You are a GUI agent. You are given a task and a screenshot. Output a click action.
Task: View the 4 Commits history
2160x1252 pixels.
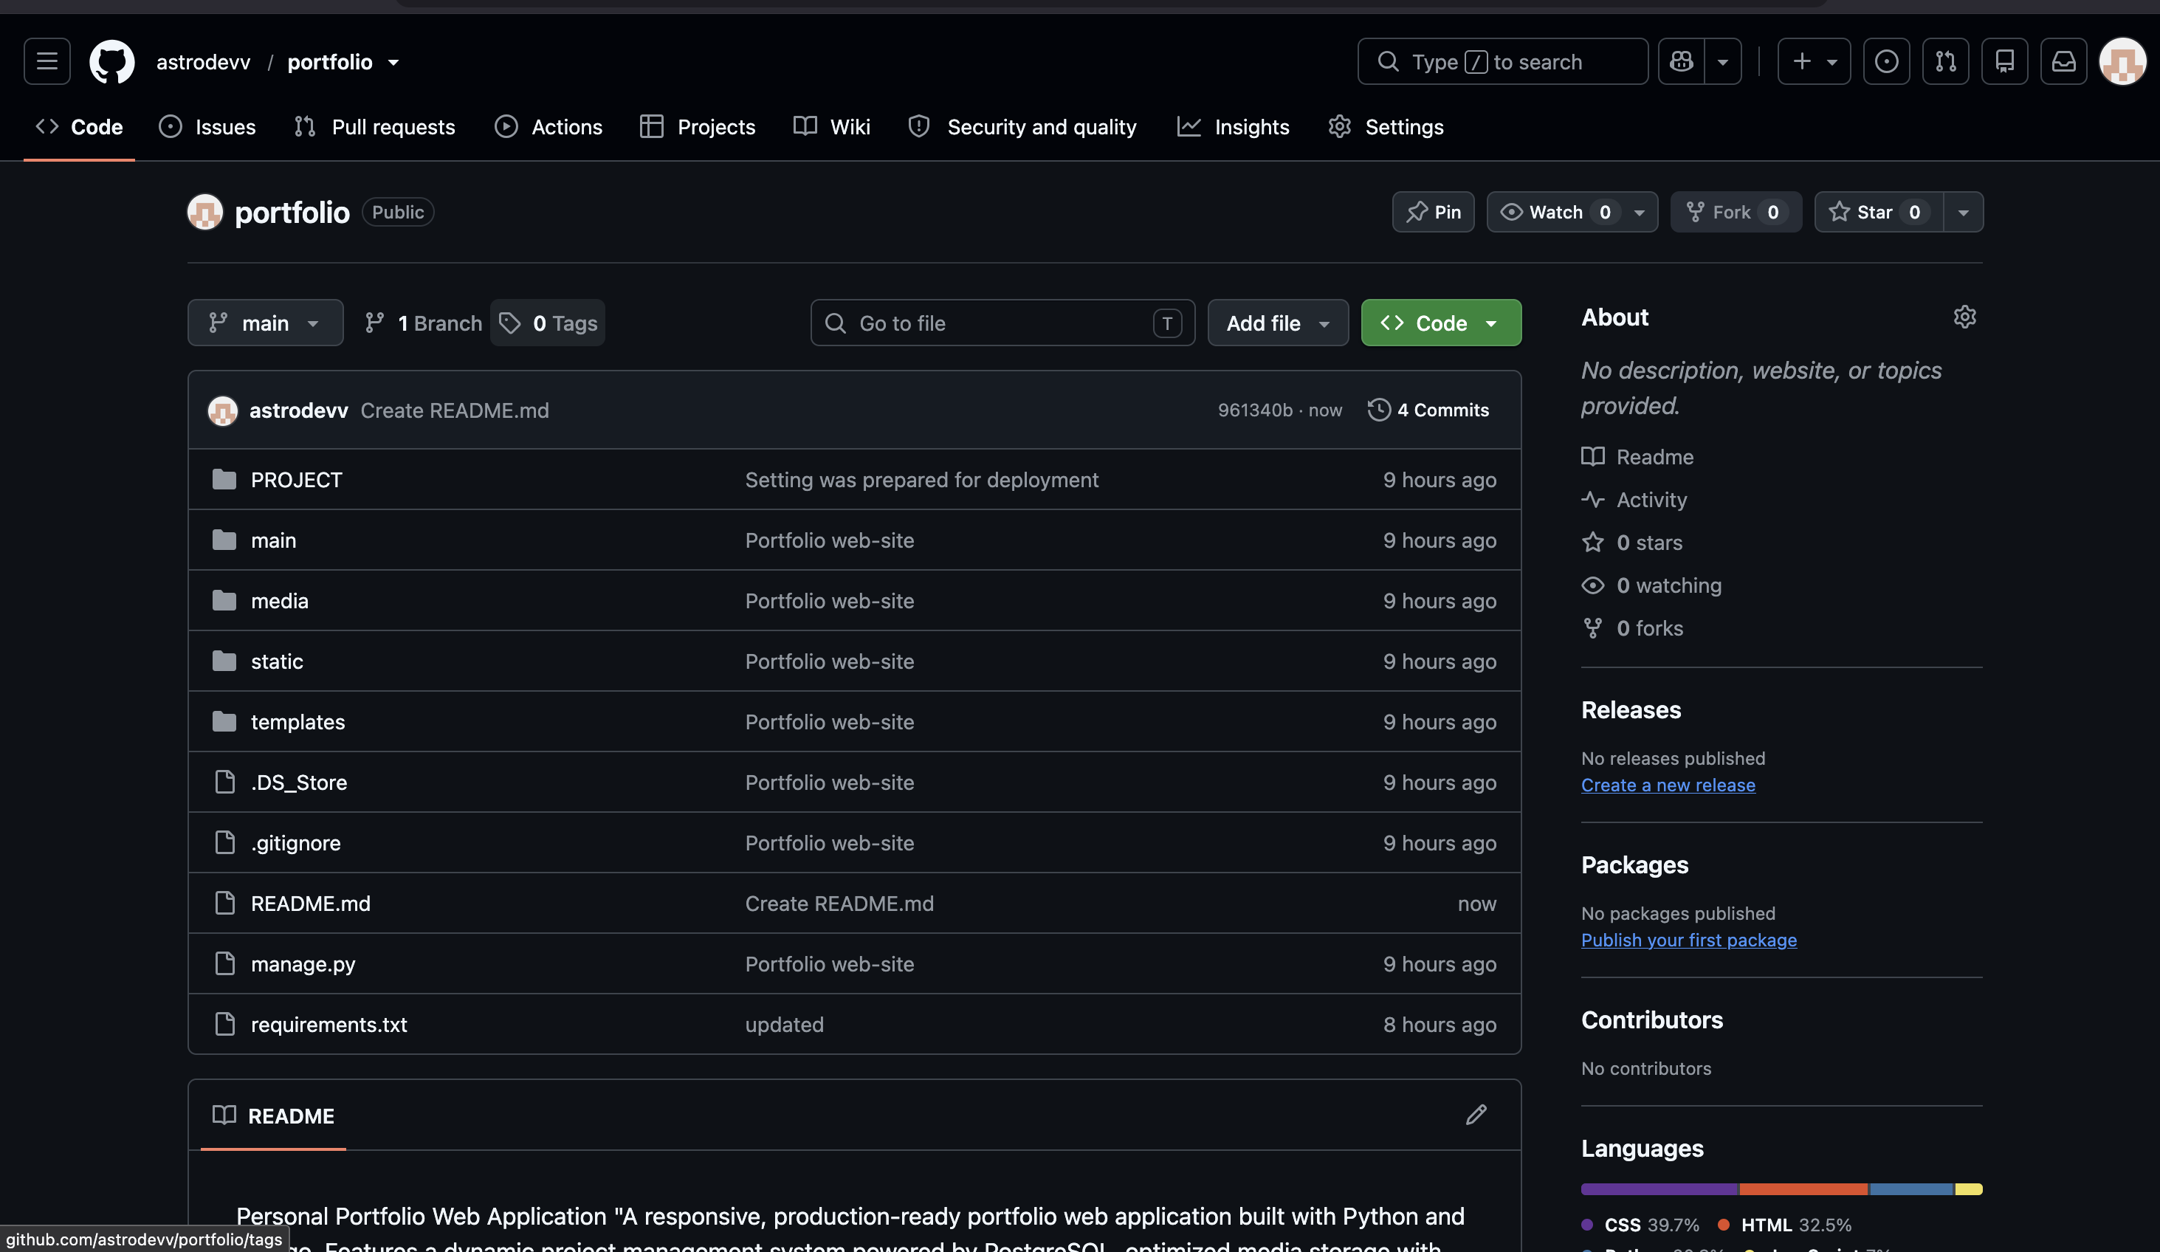tap(1429, 410)
